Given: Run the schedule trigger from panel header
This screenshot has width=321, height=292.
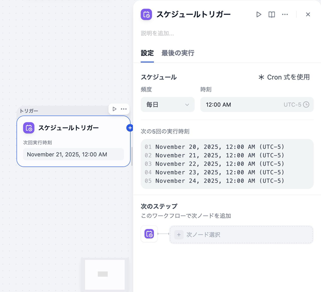Looking at the screenshot, I should click(x=259, y=15).
